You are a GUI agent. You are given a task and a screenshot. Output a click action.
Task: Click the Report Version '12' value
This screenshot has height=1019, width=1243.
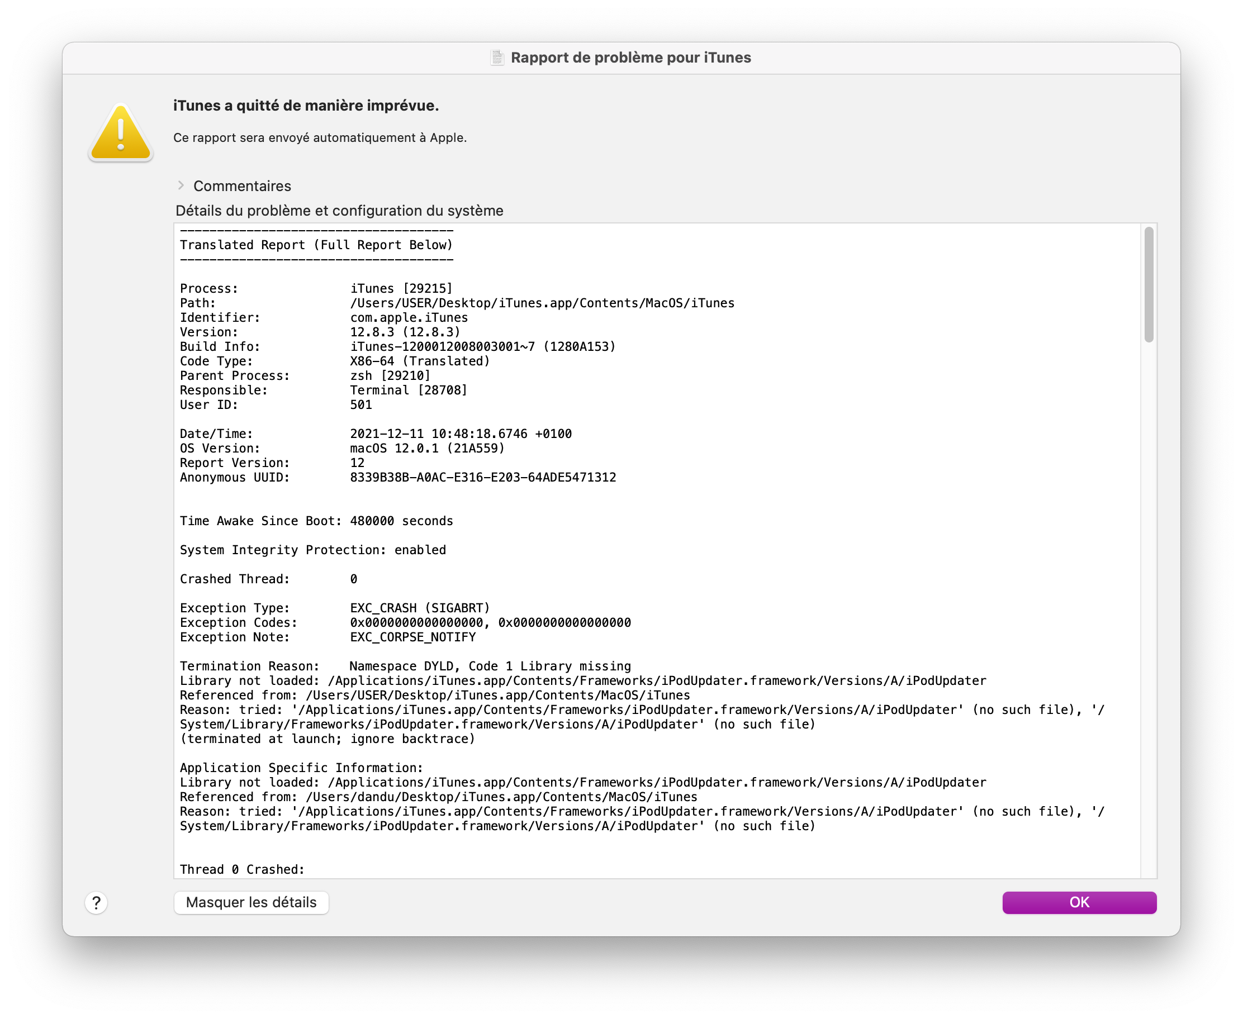(x=357, y=463)
